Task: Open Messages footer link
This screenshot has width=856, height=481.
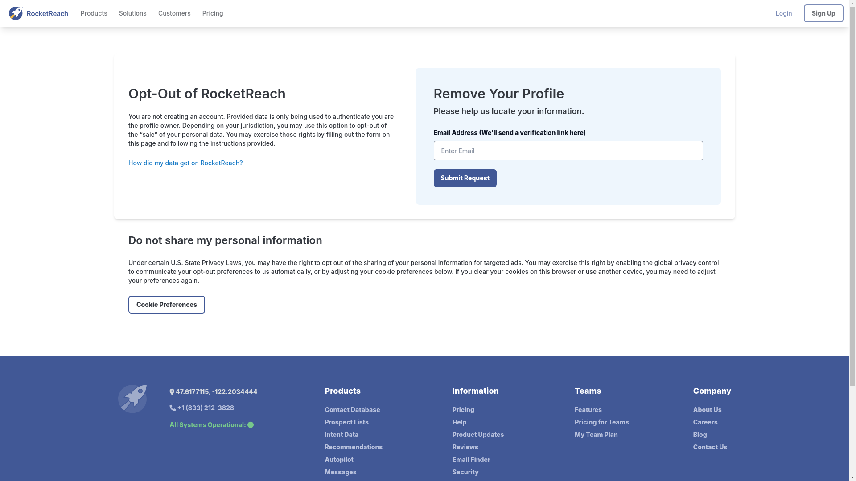Action: (x=341, y=472)
